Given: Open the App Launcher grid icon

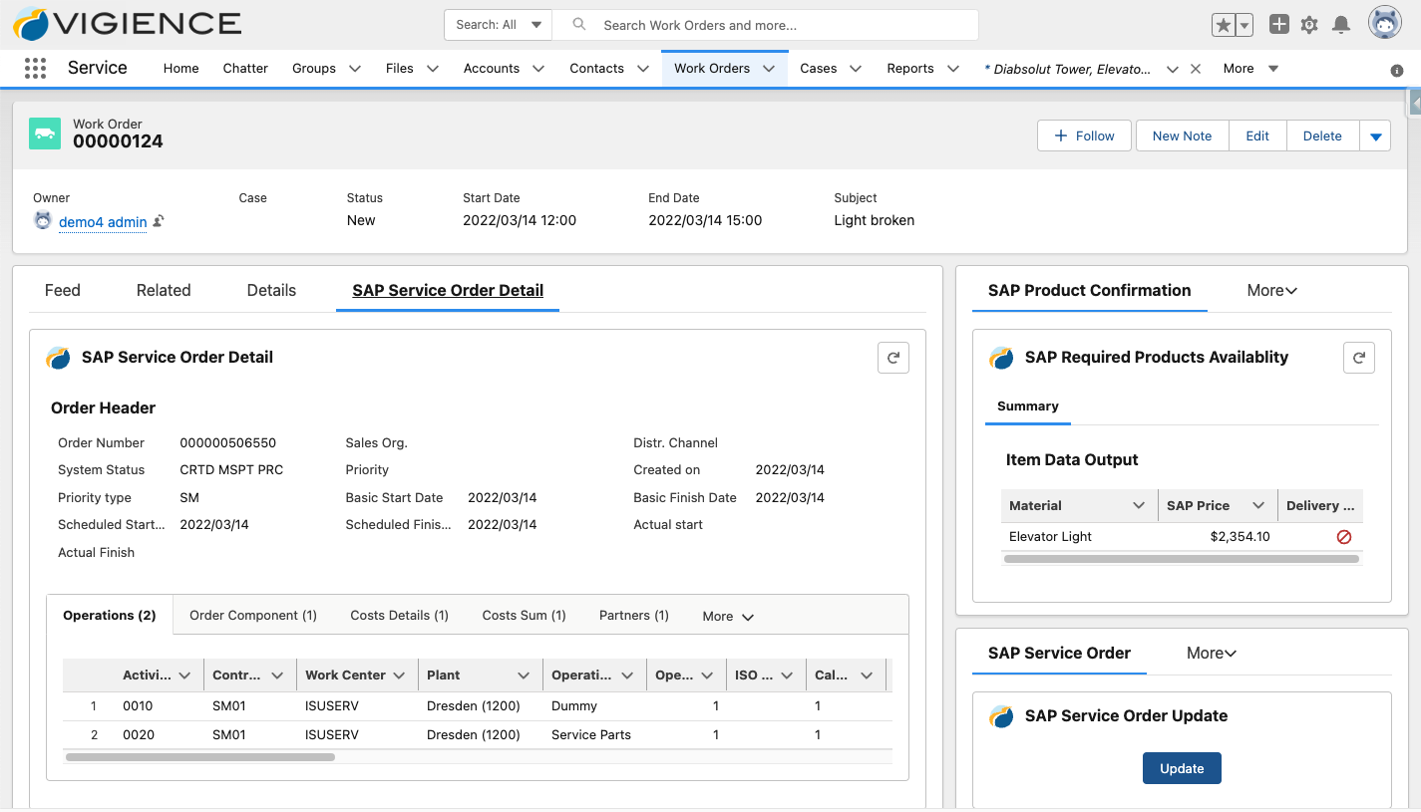Looking at the screenshot, I should tap(35, 68).
